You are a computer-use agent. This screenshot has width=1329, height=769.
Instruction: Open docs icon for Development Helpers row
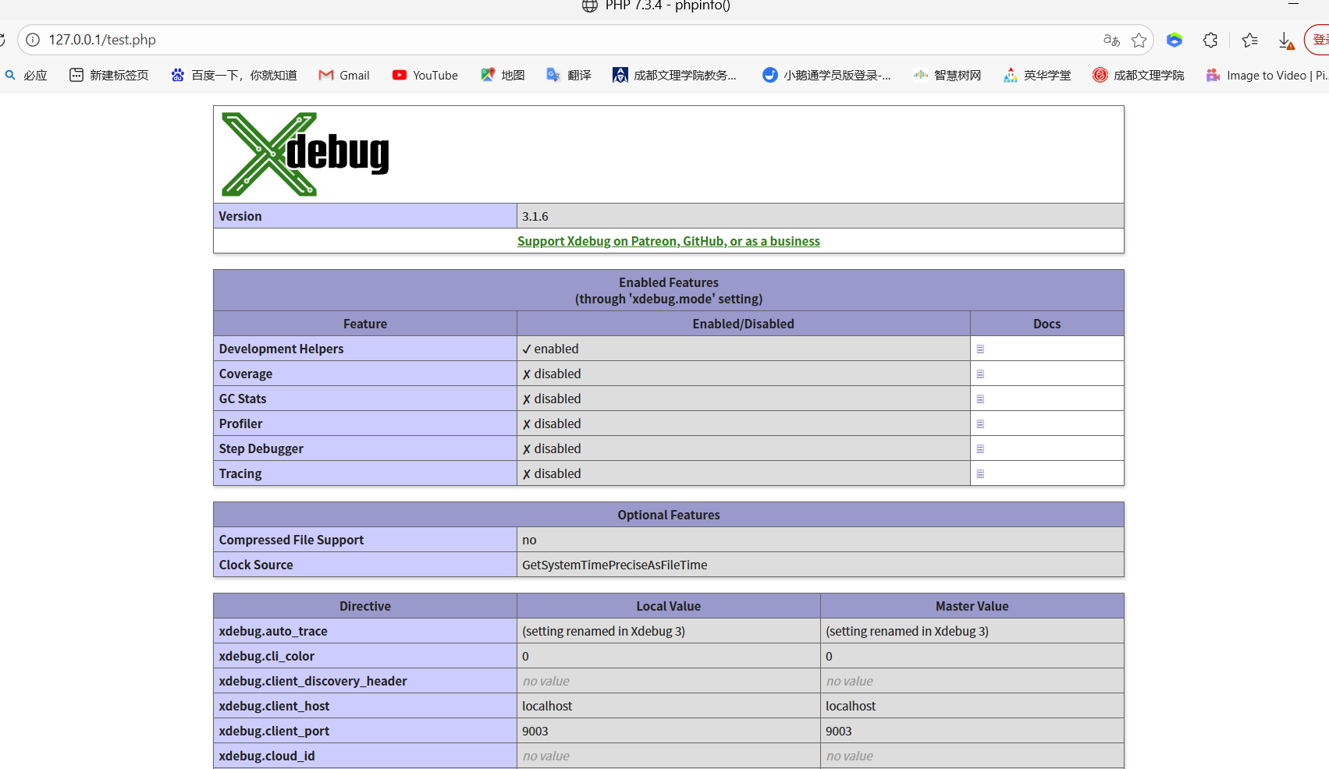[980, 349]
